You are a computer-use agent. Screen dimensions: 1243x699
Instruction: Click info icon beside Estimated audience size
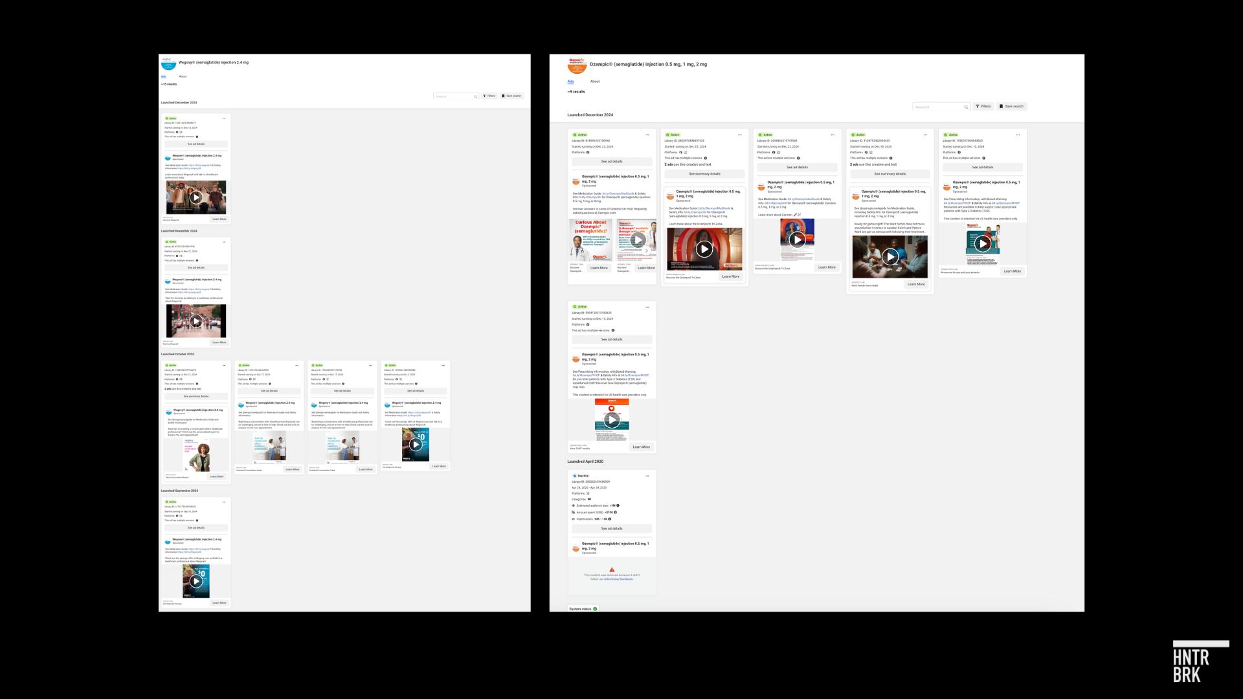618,505
